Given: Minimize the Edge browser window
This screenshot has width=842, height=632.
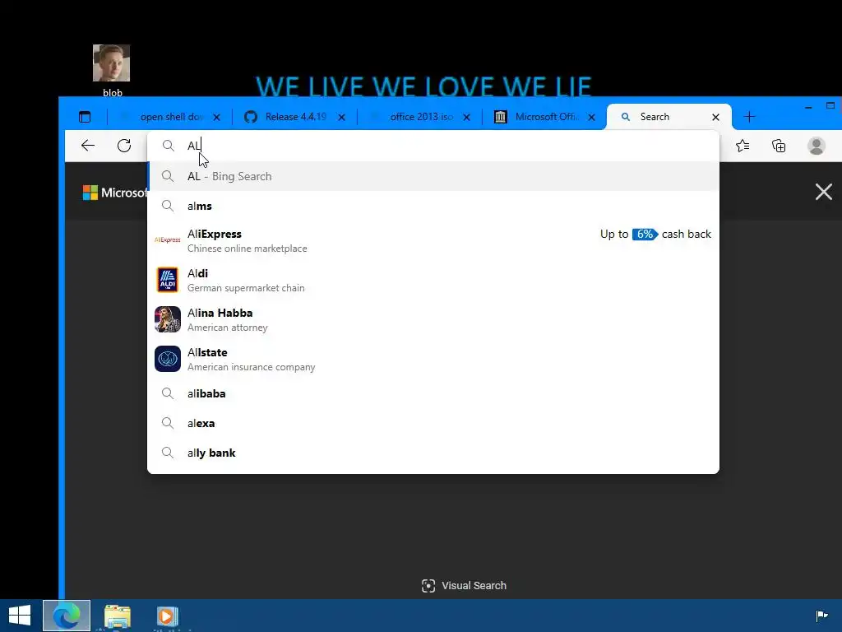Looking at the screenshot, I should point(808,107).
